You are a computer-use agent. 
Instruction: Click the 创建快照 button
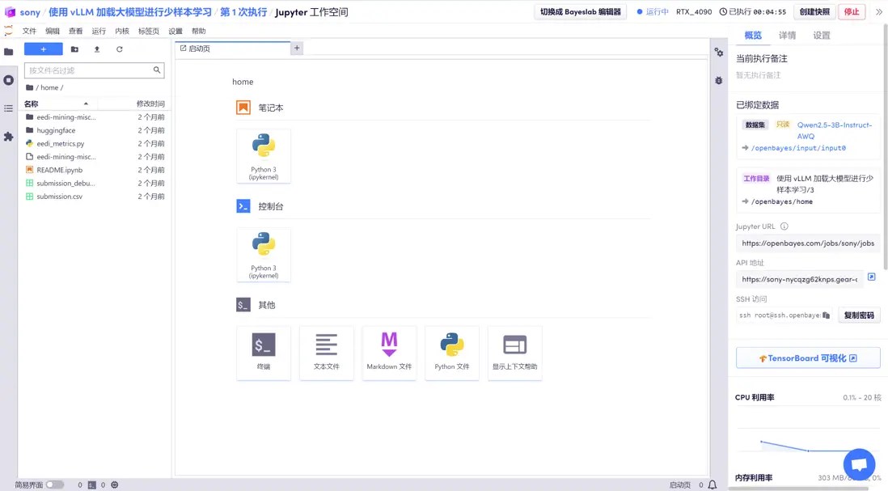point(814,12)
